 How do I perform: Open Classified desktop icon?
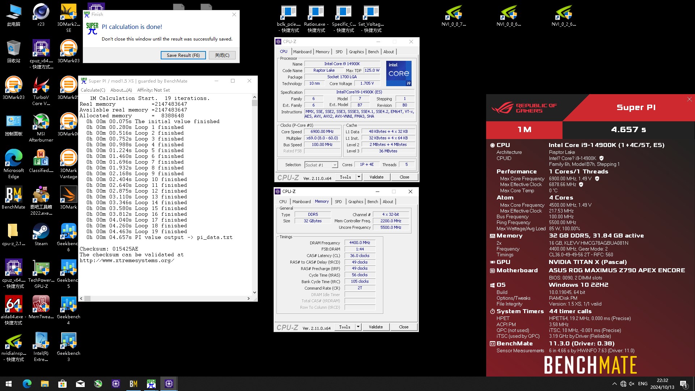tap(41, 161)
